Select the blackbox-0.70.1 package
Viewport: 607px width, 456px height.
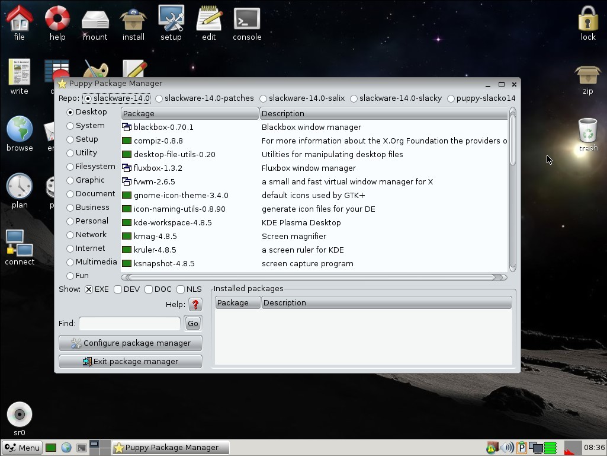(314, 127)
